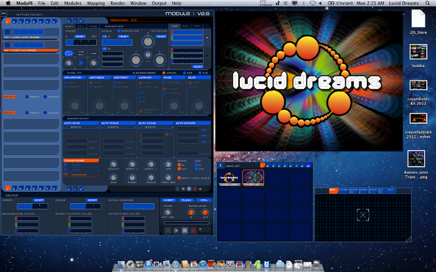Open the Output menu
The width and height of the screenshot is (436, 272).
159,3
